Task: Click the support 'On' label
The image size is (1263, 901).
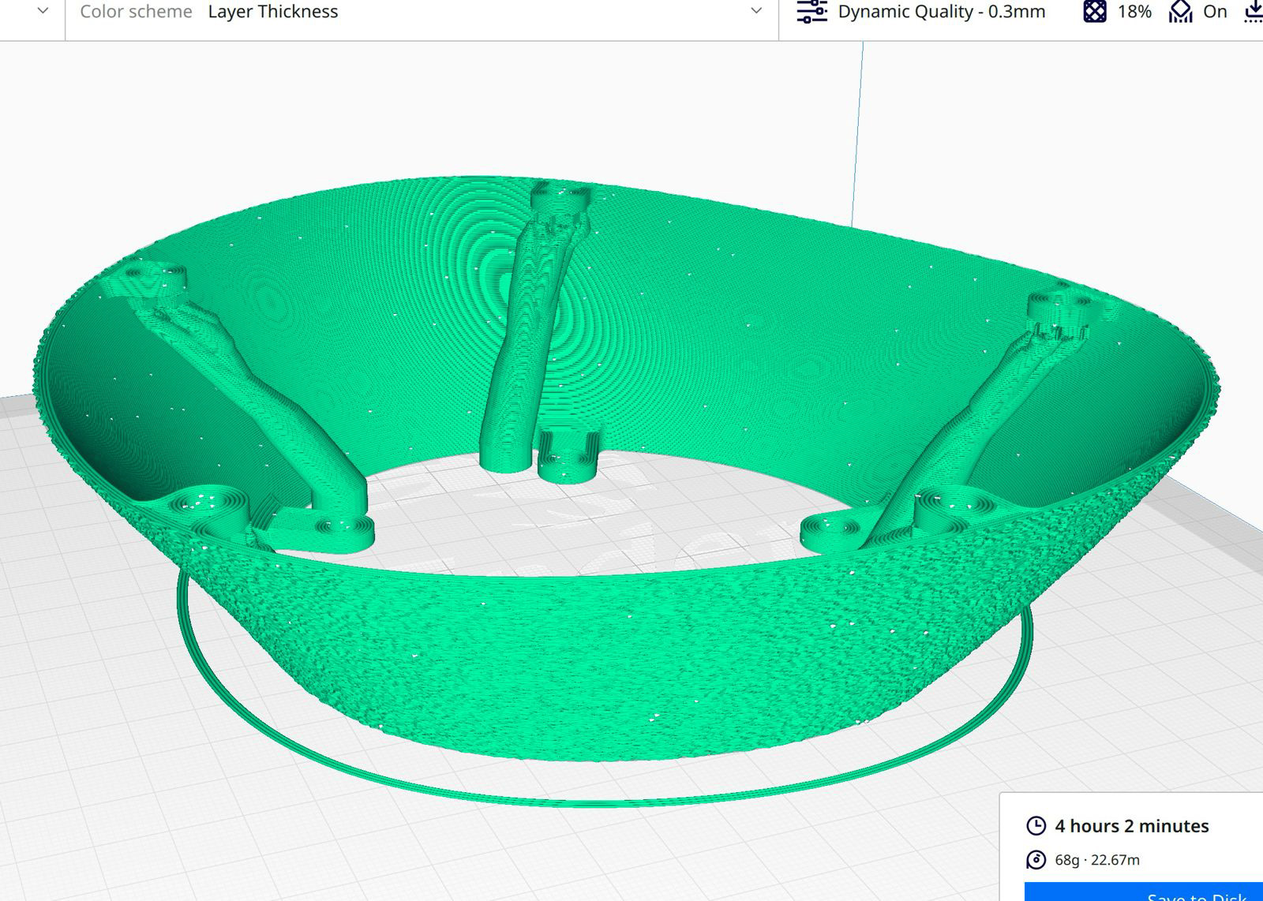Action: [x=1215, y=12]
